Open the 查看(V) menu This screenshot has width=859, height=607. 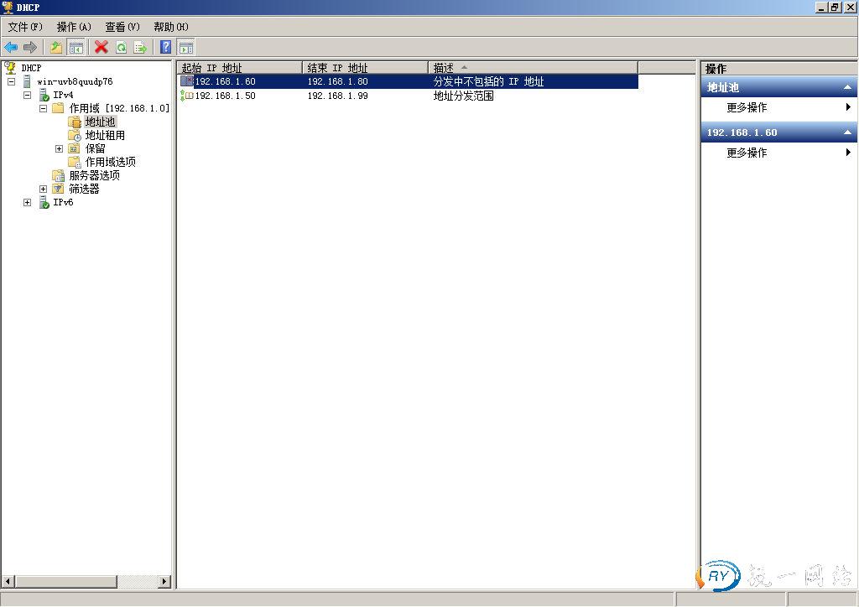[122, 27]
